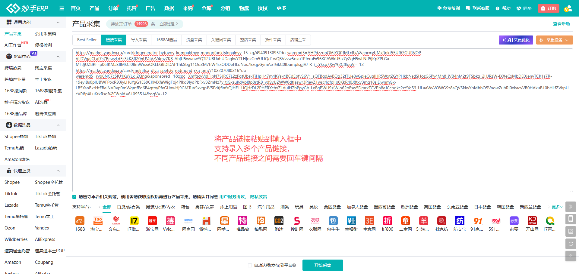Open user avatar in top right
579x274 pixels.
pos(568,8)
